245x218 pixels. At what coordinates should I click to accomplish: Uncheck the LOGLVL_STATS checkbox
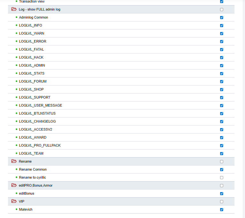[222, 73]
